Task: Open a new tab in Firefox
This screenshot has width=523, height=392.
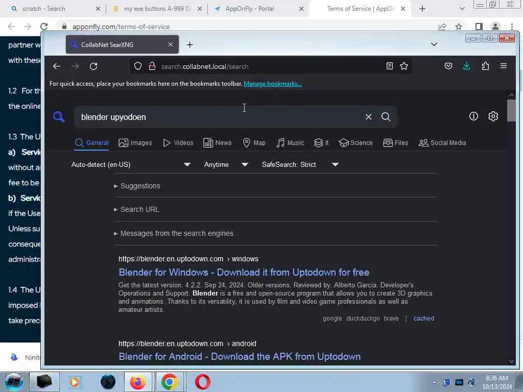Action: point(190,45)
